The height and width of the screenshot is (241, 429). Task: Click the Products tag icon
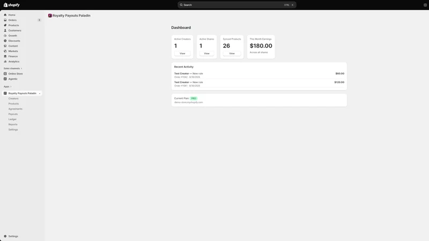5,25
